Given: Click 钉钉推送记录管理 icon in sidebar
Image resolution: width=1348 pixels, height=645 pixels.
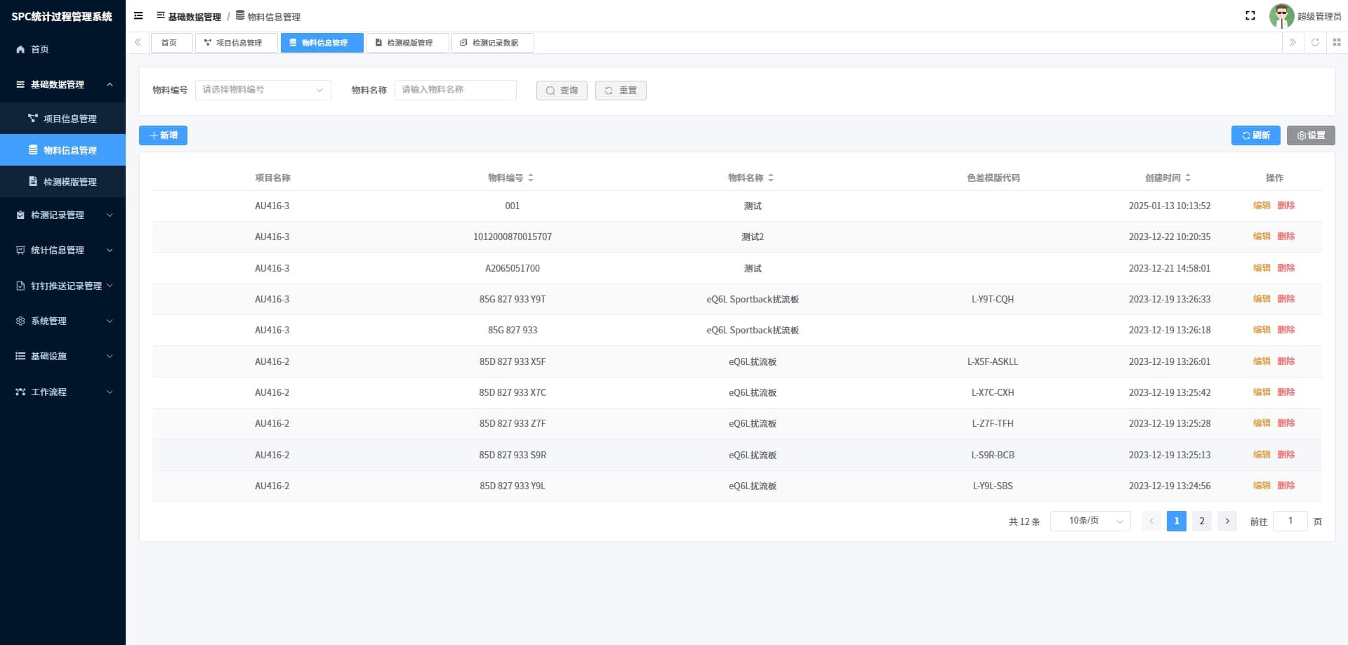Looking at the screenshot, I should click(x=20, y=286).
